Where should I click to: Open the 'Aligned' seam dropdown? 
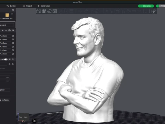[5, 90]
